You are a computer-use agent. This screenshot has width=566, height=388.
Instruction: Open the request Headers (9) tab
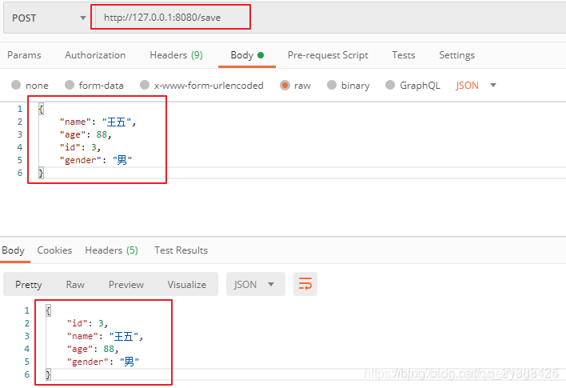point(176,55)
